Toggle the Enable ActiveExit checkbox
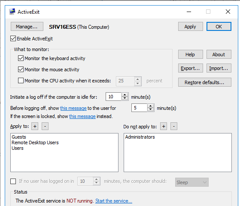This screenshot has width=240, height=206. 13,39
